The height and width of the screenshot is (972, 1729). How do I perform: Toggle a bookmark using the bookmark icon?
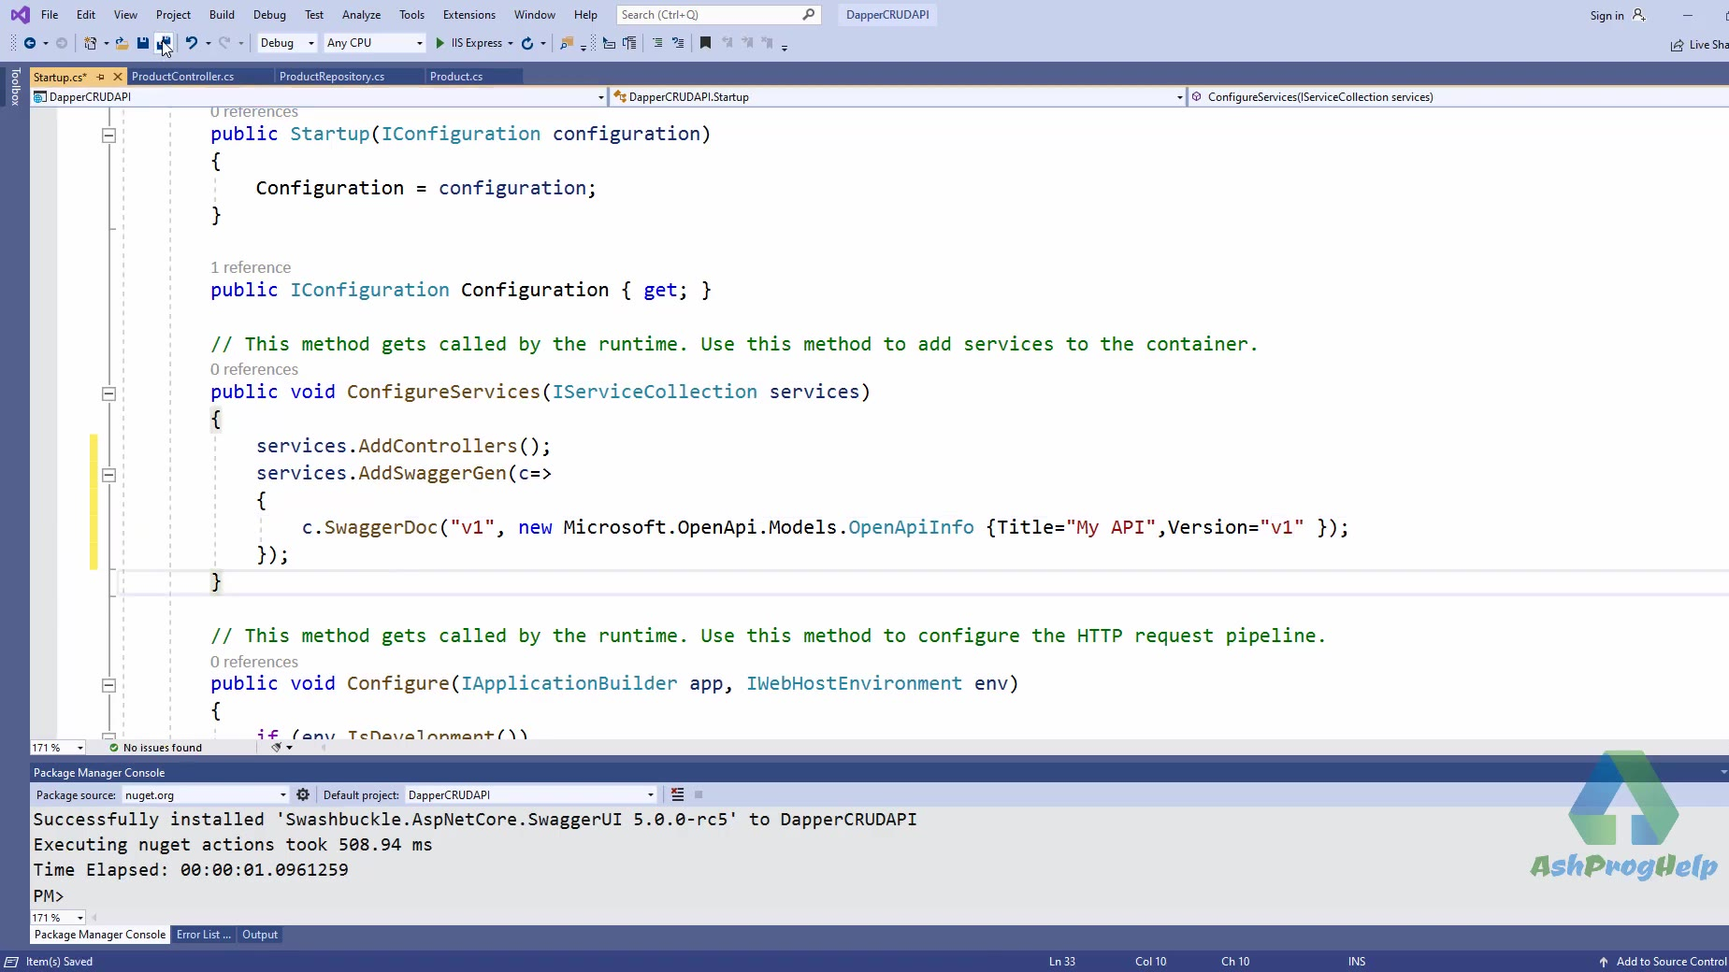click(705, 43)
